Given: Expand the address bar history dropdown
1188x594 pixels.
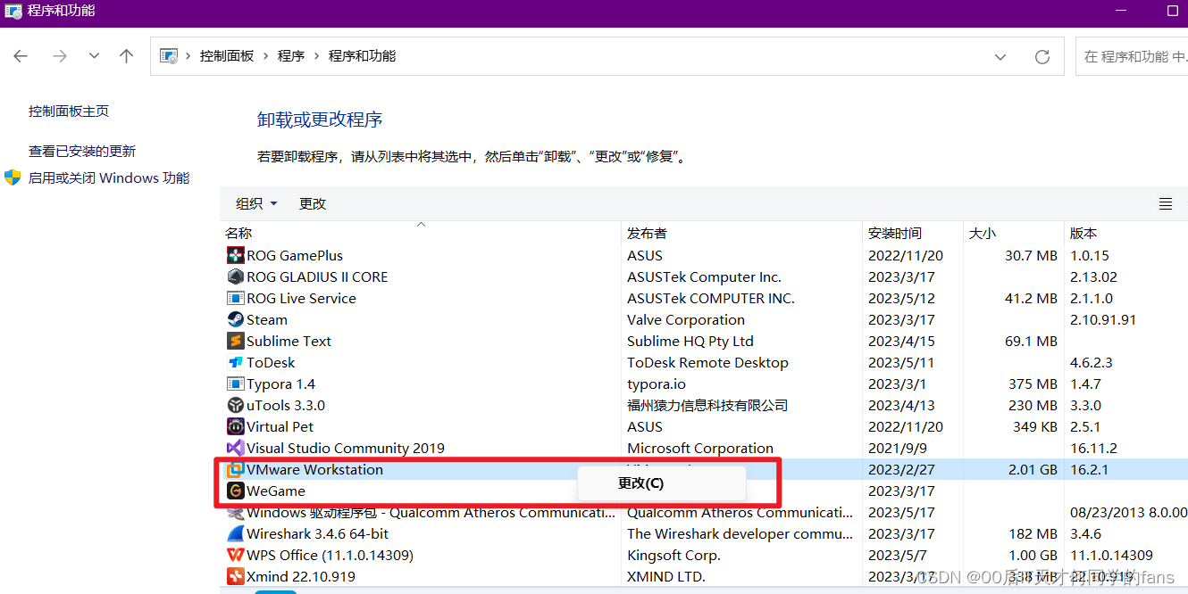Looking at the screenshot, I should click(x=1000, y=56).
